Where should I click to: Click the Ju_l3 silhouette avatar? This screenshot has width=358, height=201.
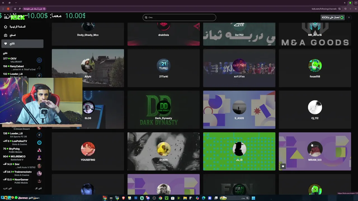(239, 149)
